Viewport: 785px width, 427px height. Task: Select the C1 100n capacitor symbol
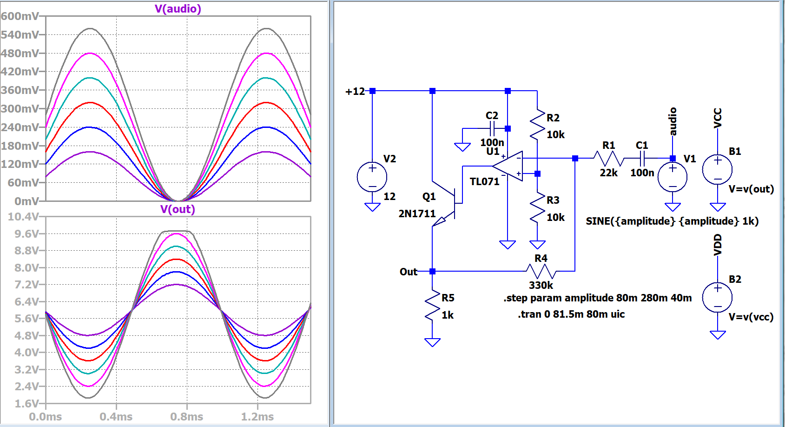coord(642,159)
